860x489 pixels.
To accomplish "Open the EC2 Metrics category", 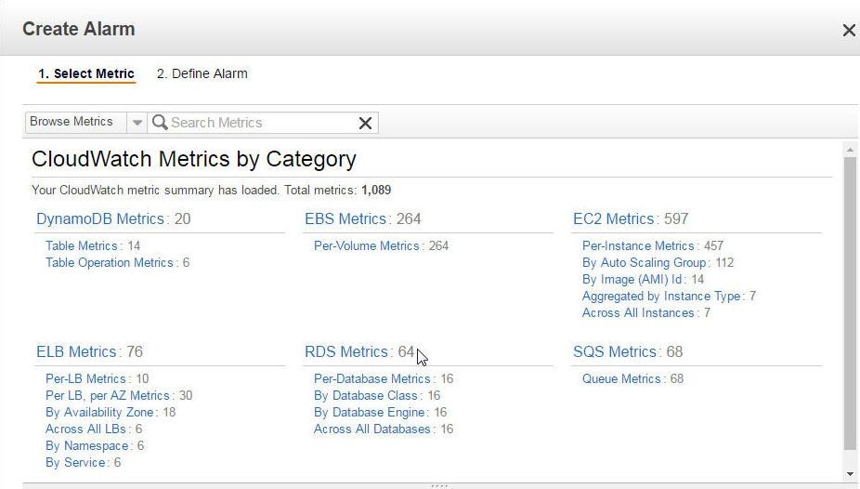I will (613, 219).
